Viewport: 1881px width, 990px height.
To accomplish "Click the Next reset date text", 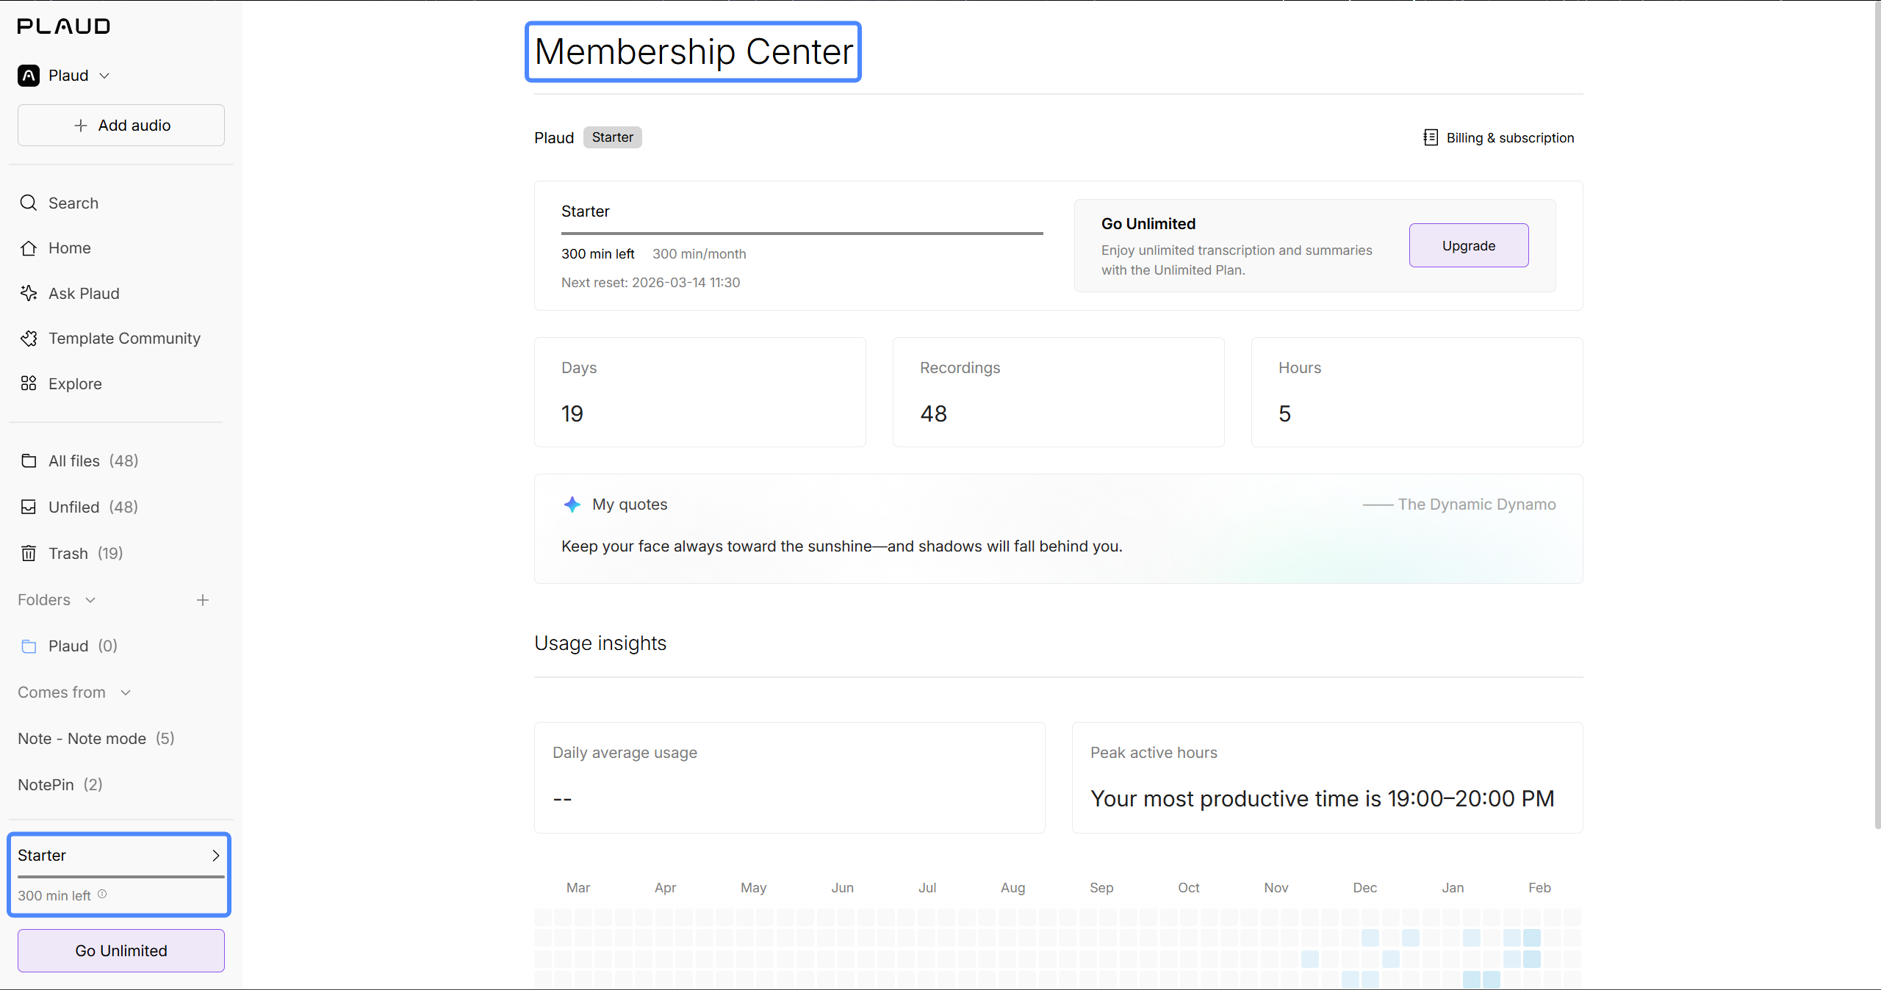I will tap(651, 283).
